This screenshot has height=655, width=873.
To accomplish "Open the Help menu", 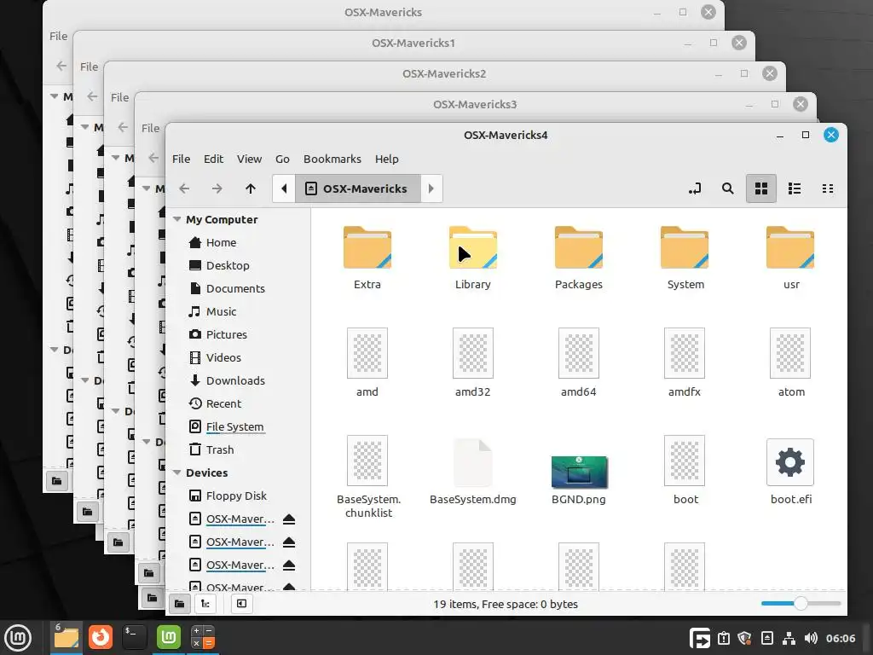I will (386, 159).
